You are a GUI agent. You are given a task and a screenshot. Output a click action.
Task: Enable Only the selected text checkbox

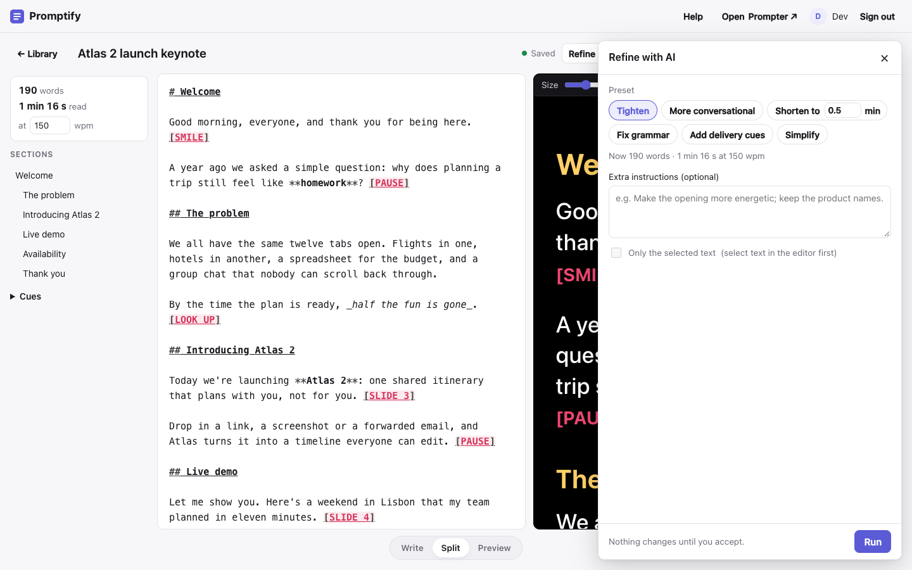tap(616, 253)
